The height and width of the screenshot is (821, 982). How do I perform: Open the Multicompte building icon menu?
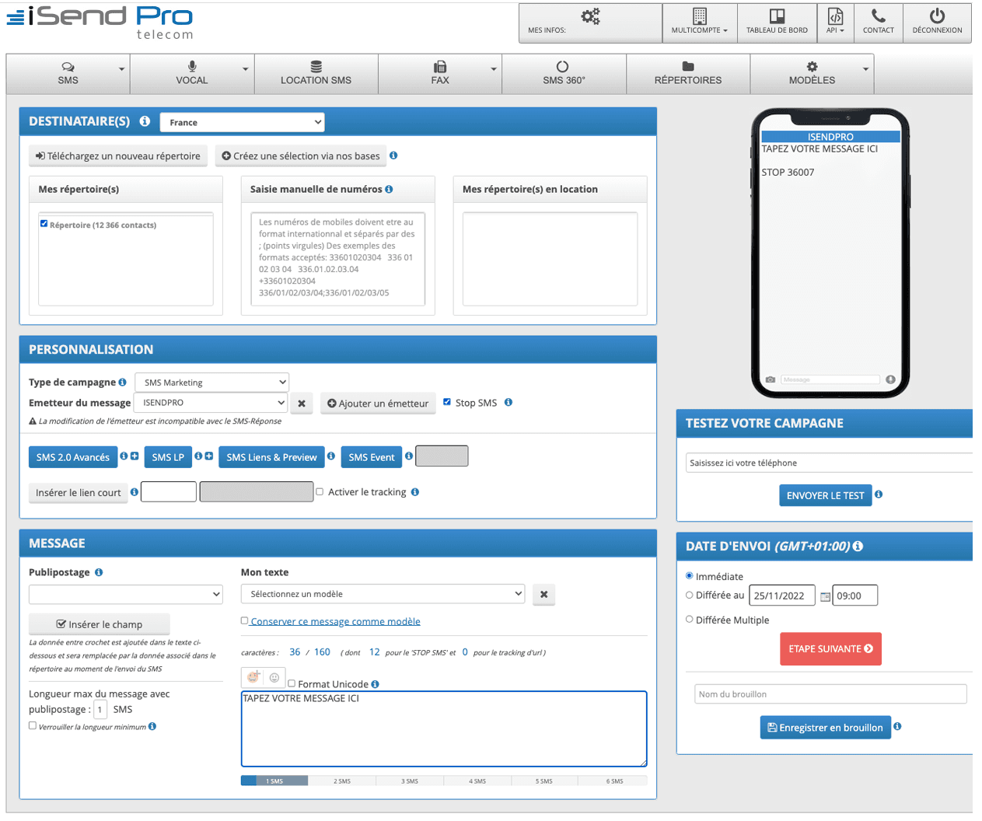coord(699,16)
